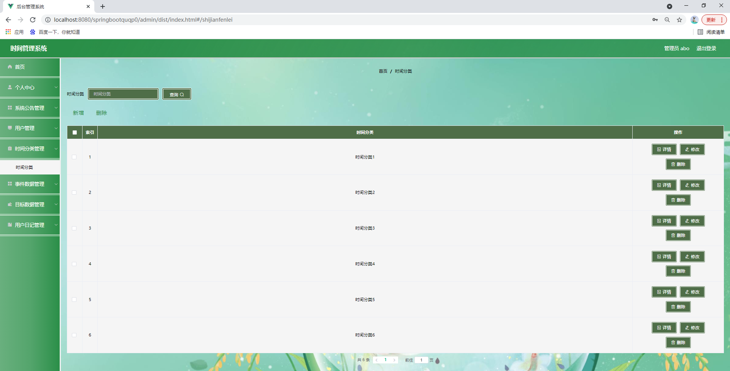Click the 时间分类 search input field
The height and width of the screenshot is (371, 730).
(x=123, y=94)
